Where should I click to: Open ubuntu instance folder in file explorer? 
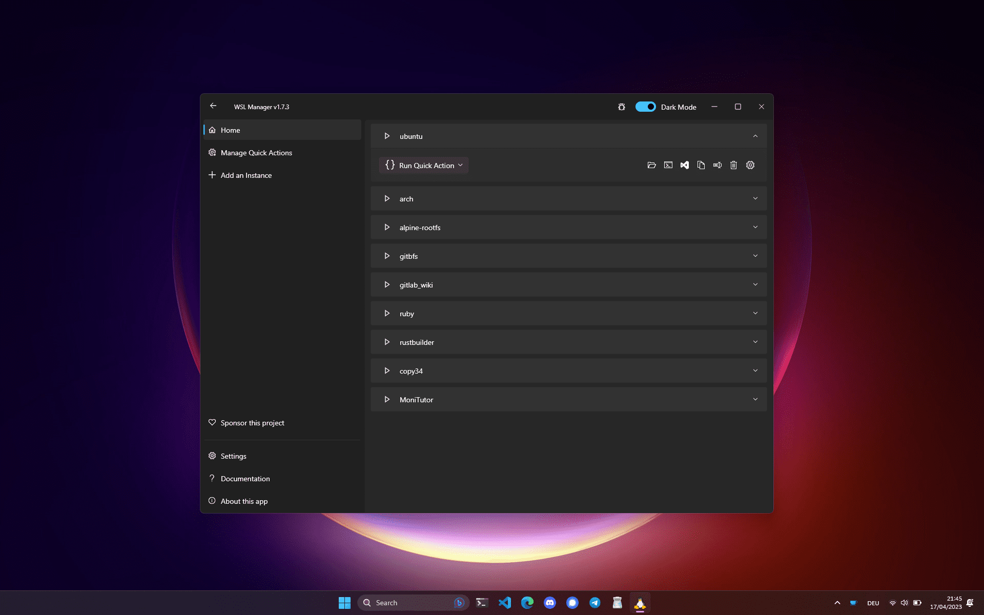point(651,165)
